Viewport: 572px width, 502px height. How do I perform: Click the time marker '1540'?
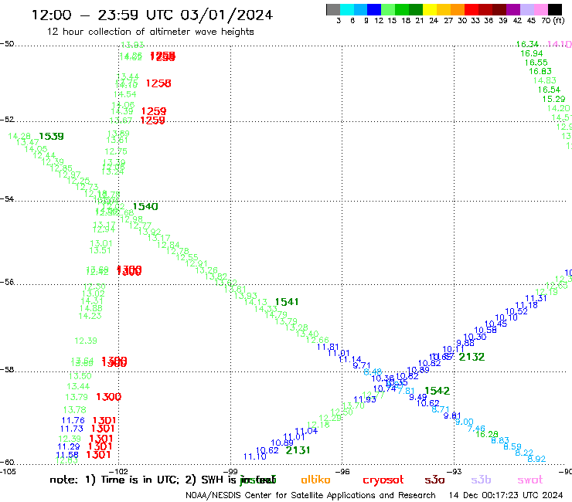tap(145, 207)
